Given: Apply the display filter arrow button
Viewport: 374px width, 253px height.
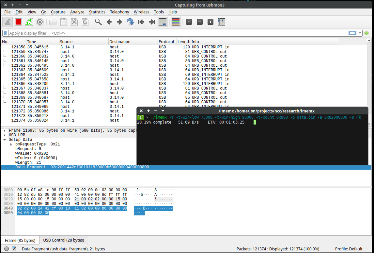Looking at the screenshot, I should click(x=352, y=33).
